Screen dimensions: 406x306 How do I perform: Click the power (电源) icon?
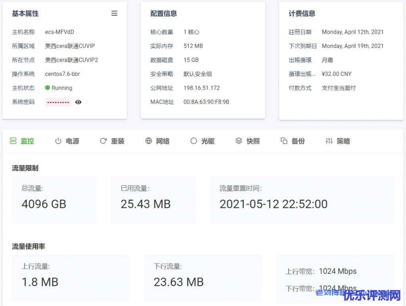(58, 141)
